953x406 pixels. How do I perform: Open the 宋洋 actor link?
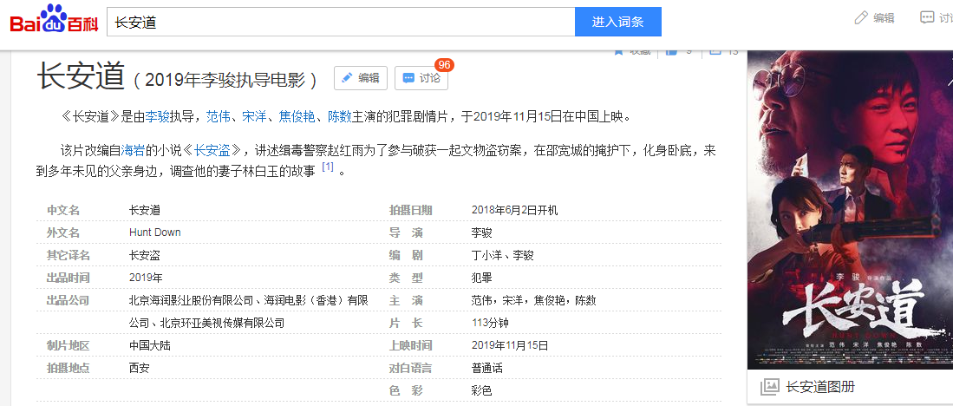(254, 116)
